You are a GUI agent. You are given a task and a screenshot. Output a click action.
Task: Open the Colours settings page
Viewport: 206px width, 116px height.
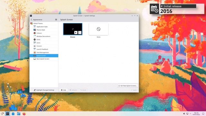44,33
